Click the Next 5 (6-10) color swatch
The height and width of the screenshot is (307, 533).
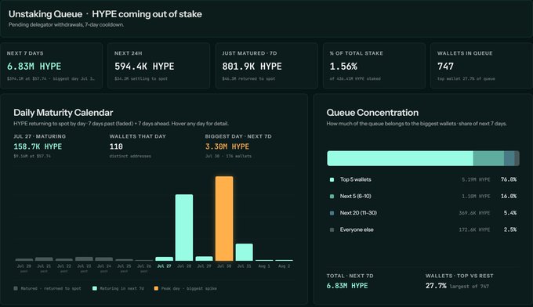pyautogui.click(x=332, y=197)
